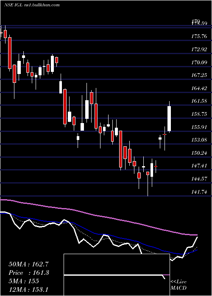
Task: Click the 161.58 price level label
Action: coord(199,101)
